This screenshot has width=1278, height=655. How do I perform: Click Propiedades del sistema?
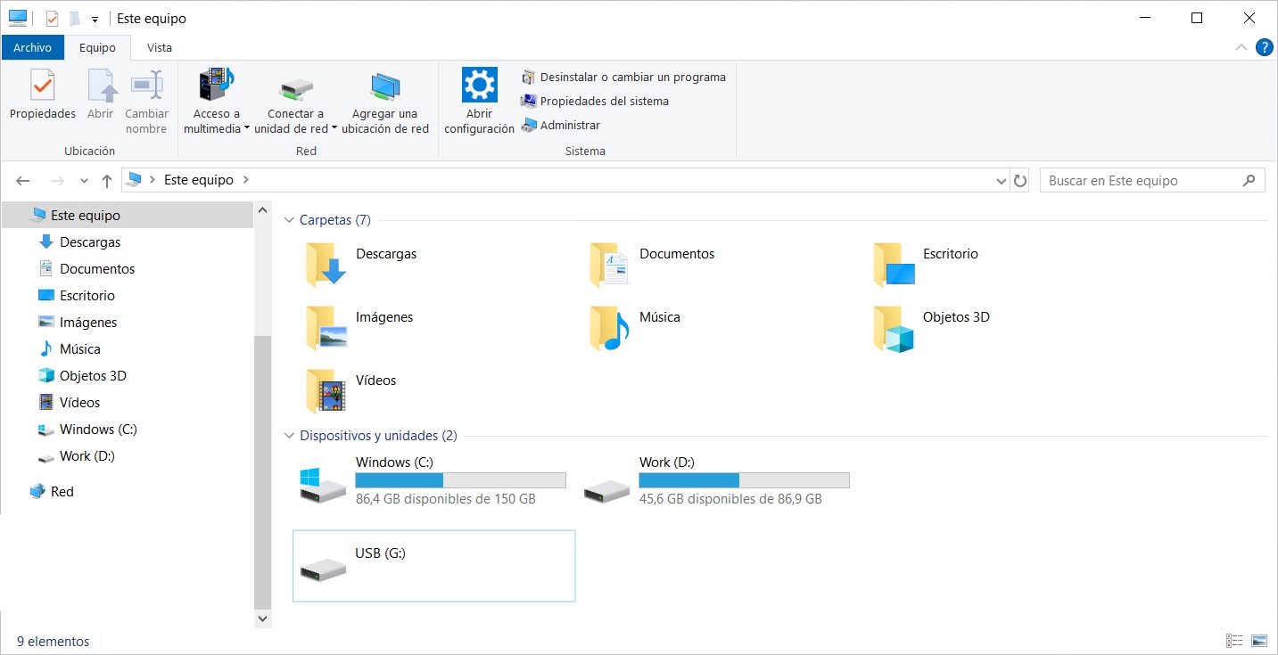point(604,102)
